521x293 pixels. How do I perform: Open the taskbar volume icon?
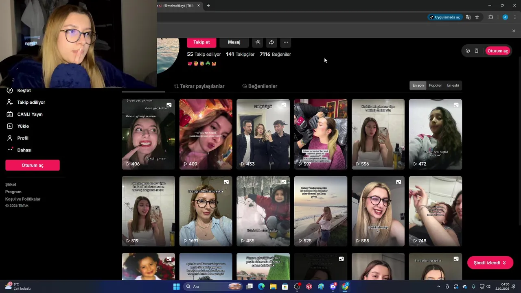click(x=488, y=286)
